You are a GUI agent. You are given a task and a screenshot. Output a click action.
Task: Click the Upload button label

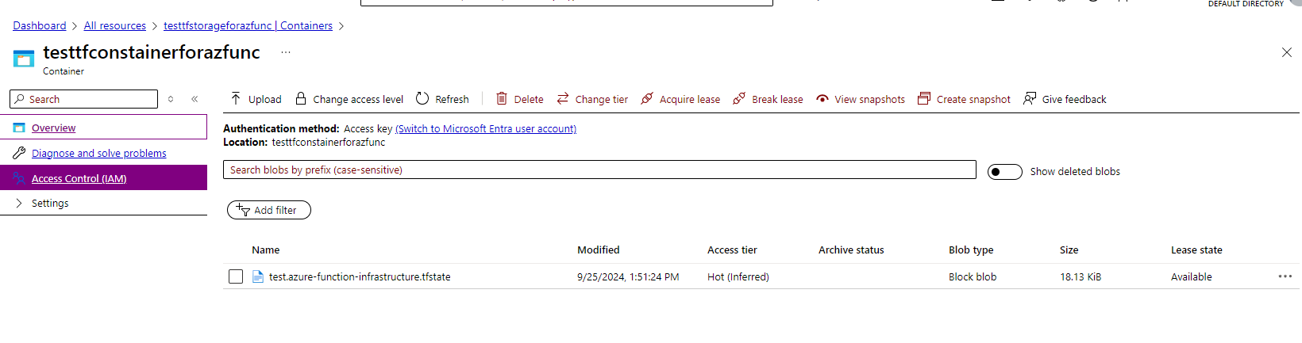click(265, 99)
